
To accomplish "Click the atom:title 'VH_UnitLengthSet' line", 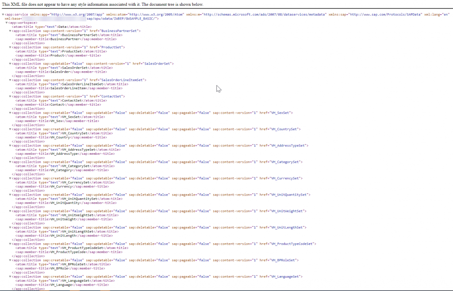I will (x=67, y=232).
